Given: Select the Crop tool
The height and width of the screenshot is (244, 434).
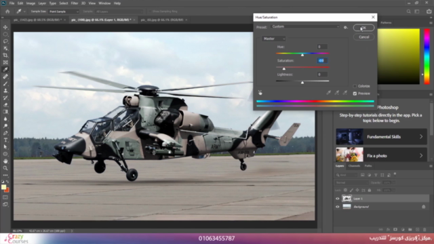Looking at the screenshot, I should click(x=5, y=56).
